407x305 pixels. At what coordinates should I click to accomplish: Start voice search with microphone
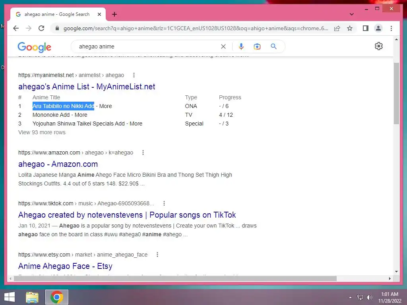(x=241, y=46)
